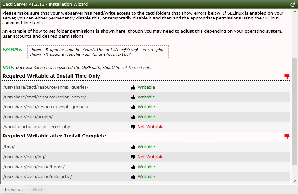The height and width of the screenshot is (194, 298).
Task: Click the thumbs-up icon for cache/mibcache/
Action: tap(133, 177)
